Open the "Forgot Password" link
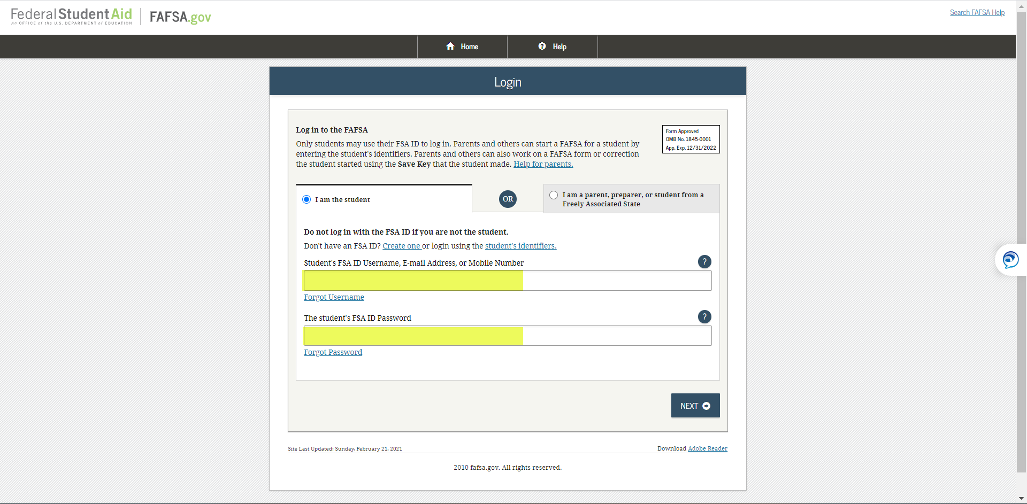This screenshot has height=504, width=1027. point(332,352)
